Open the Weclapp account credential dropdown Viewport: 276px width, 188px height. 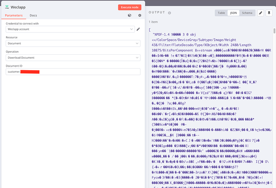(x=70, y=29)
